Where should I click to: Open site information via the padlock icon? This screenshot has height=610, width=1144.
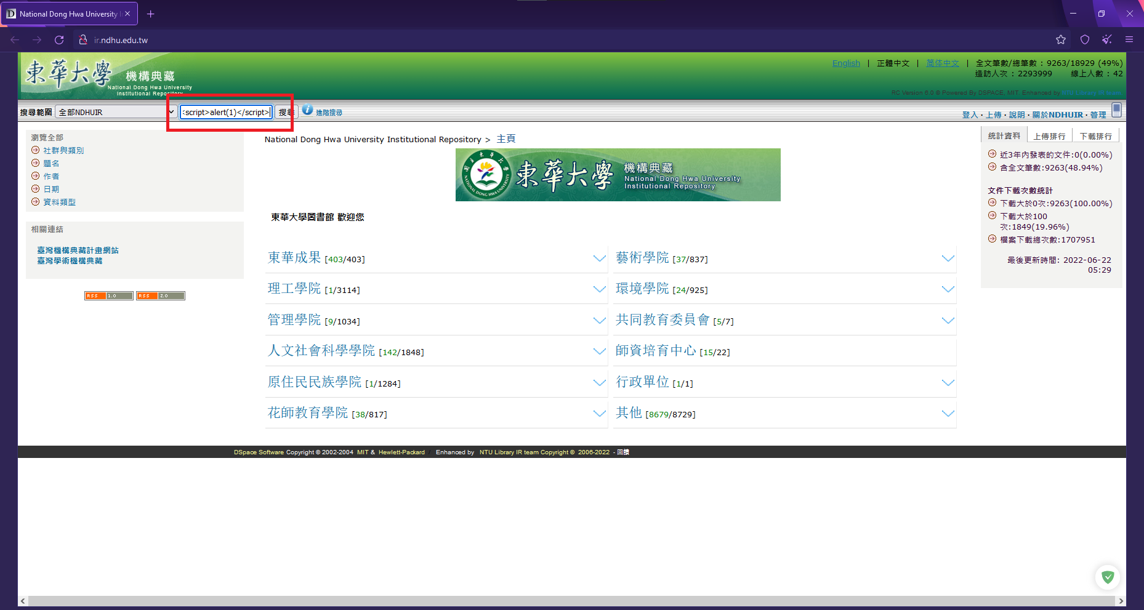(83, 40)
